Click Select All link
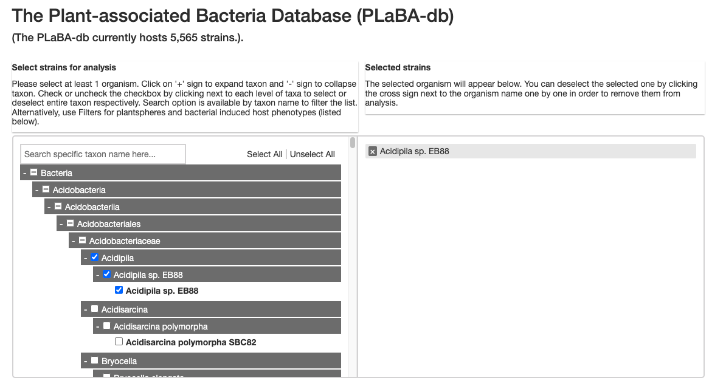726x389 pixels. [264, 154]
